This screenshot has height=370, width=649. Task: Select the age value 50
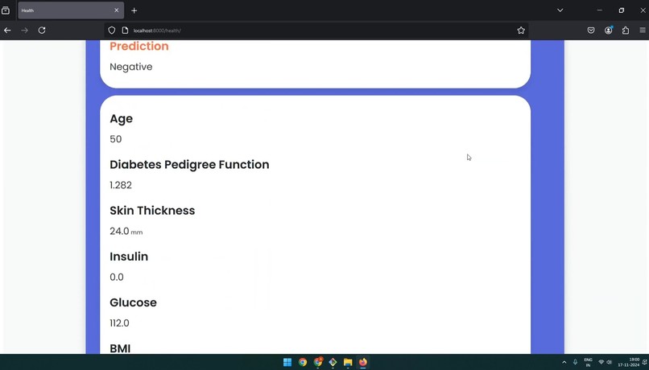(115, 139)
